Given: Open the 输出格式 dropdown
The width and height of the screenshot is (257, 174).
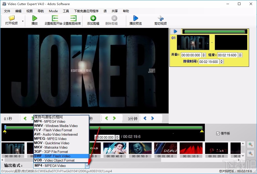Looking at the screenshot, I should 87,165.
